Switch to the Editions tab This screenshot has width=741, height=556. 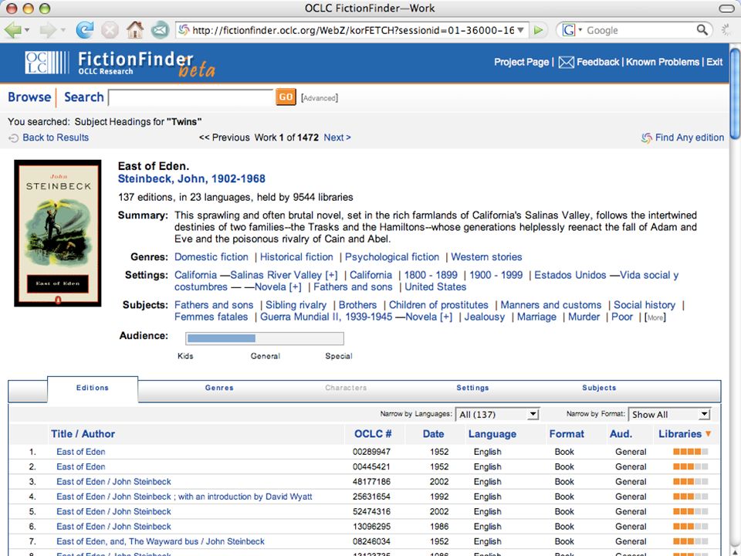92,388
